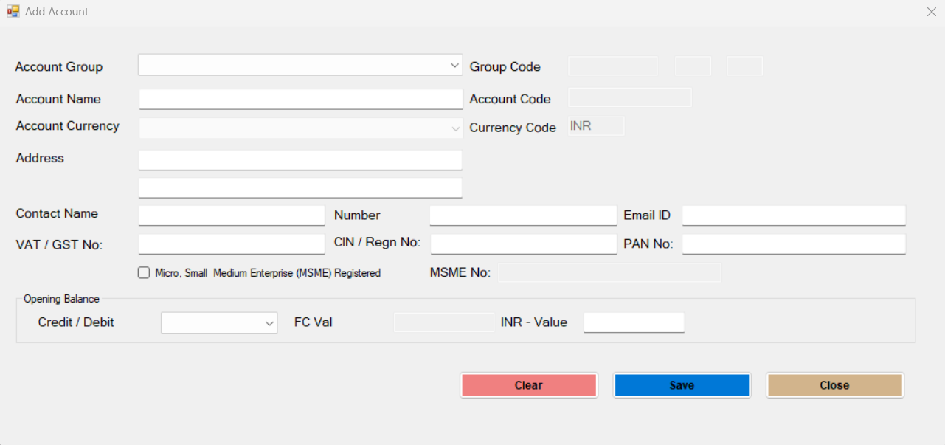Click the PAN No input field
The image size is (945, 445).
[x=793, y=244]
